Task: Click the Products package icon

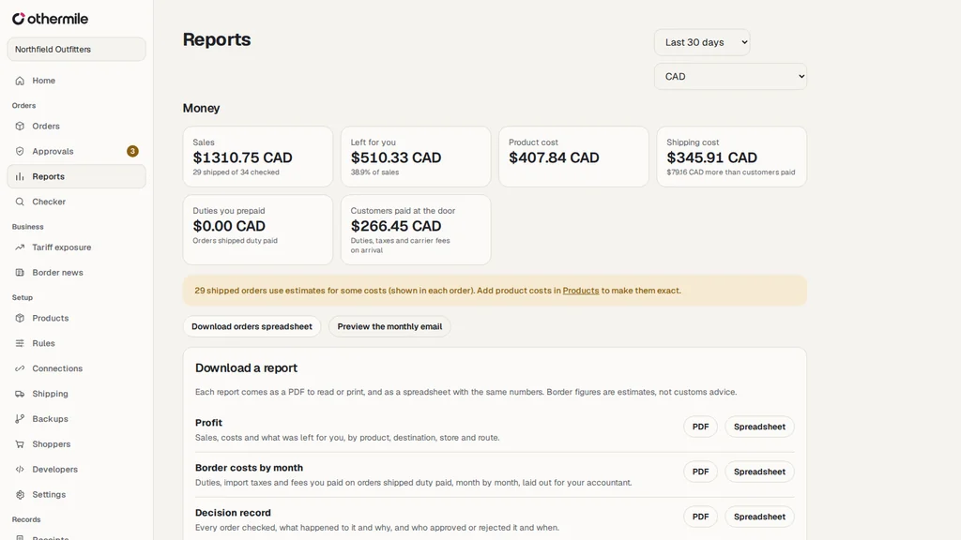Action: 20,319
